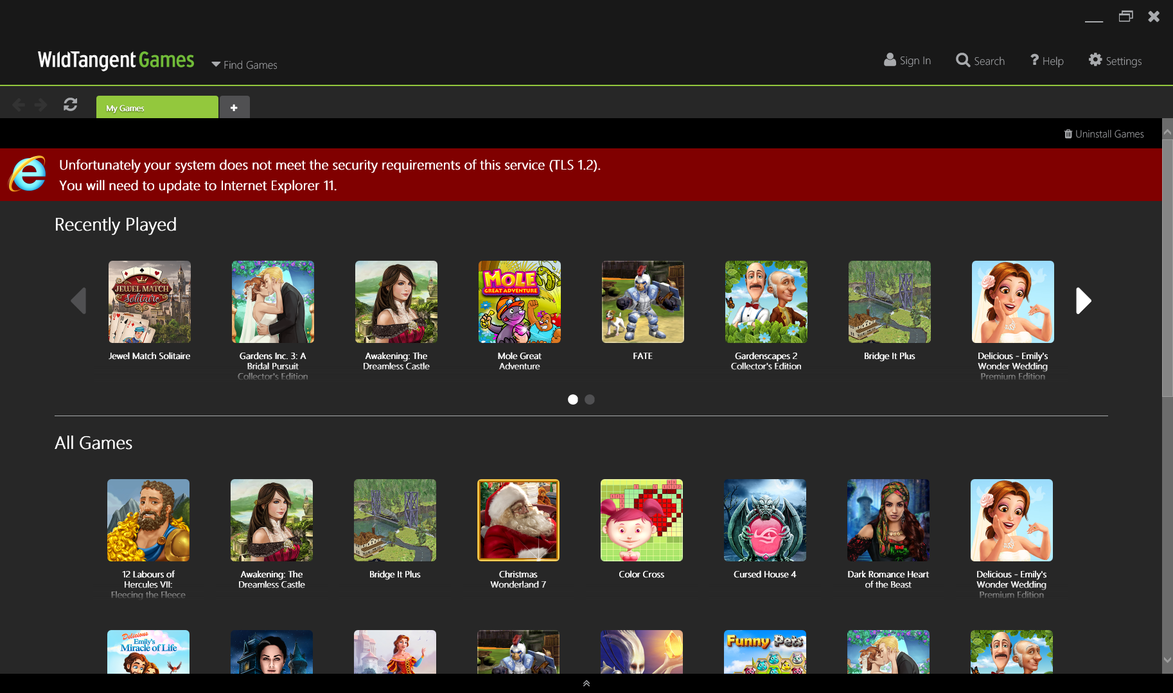
Task: Open the Search function
Action: tap(980, 60)
